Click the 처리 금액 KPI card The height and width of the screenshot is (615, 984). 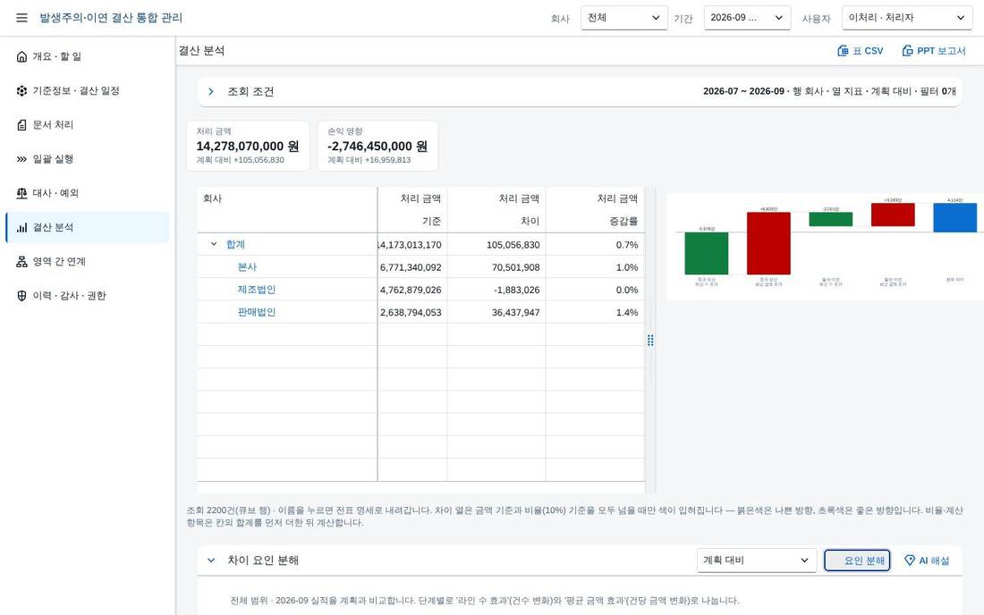point(249,146)
